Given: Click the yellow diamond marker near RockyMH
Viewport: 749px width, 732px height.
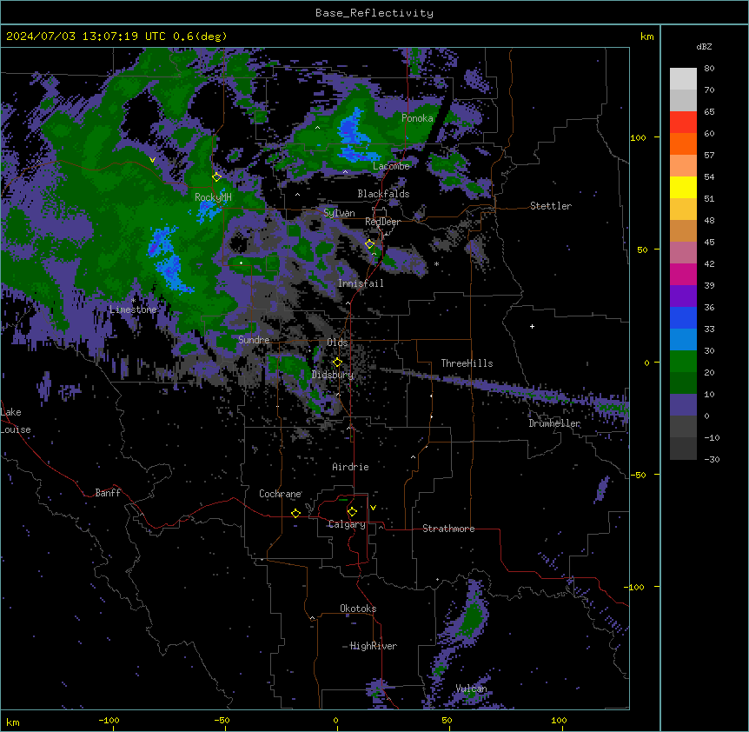Looking at the screenshot, I should coord(216,176).
